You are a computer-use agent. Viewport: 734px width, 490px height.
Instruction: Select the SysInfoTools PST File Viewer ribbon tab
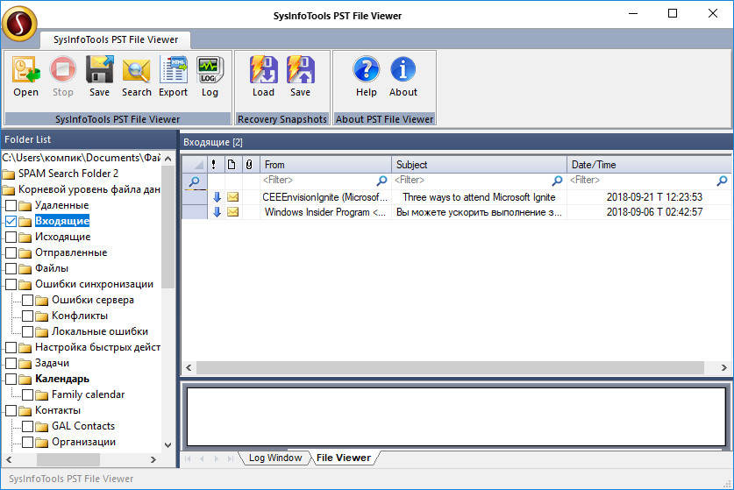[x=116, y=39]
